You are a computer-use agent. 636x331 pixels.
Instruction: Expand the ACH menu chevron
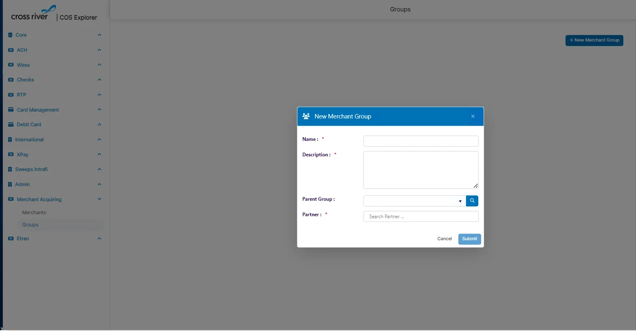click(x=99, y=50)
